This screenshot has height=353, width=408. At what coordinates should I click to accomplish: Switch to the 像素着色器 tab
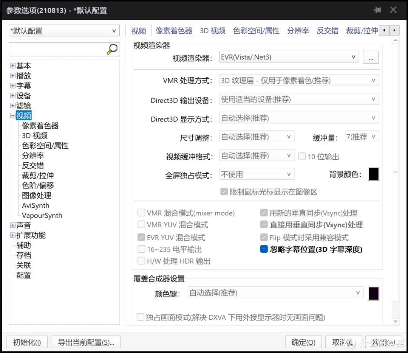pos(174,31)
